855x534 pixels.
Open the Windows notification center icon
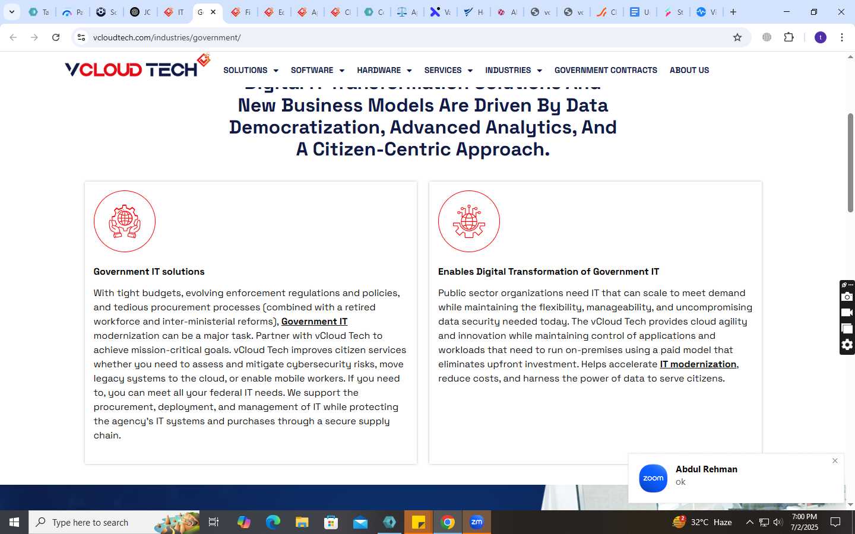pyautogui.click(x=835, y=522)
